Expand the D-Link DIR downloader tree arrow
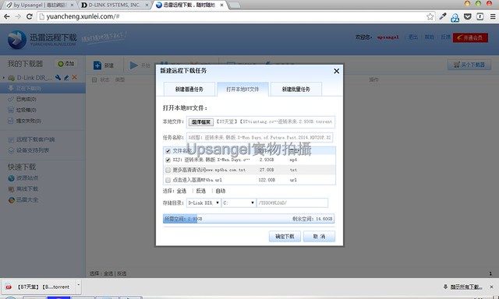This screenshot has width=499, height=299. click(x=3, y=78)
